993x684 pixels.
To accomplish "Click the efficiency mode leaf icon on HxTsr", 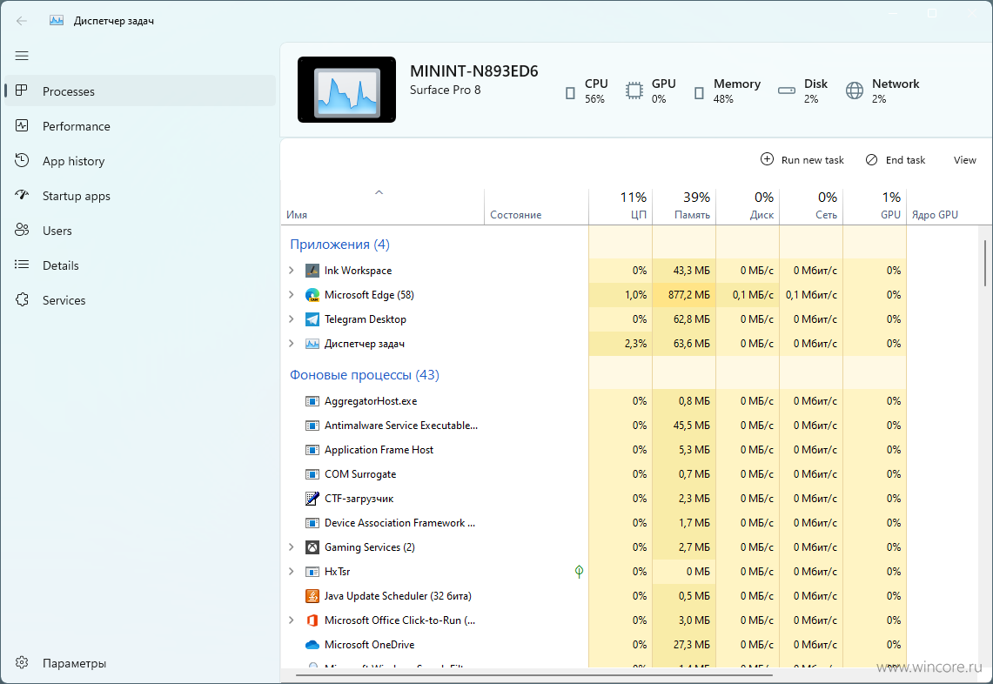I will 579,571.
